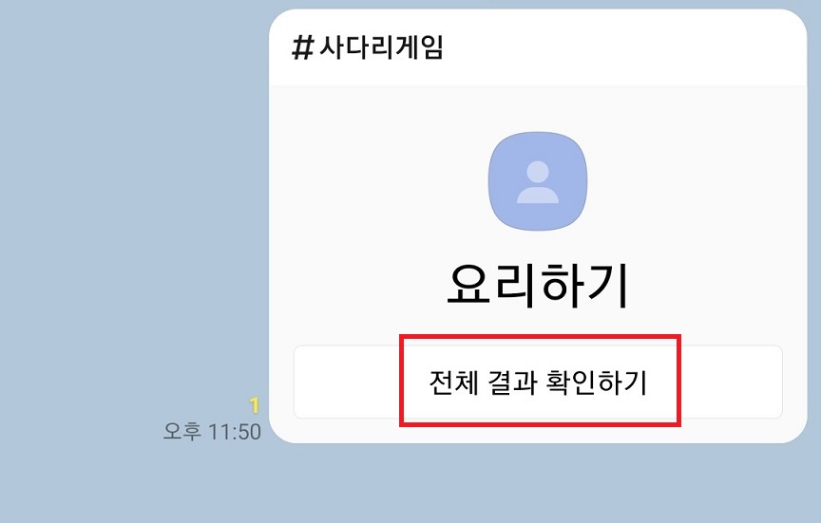The height and width of the screenshot is (523, 821).
Task: Click the 전체 결과 확인하기 button
Action: [538, 382]
